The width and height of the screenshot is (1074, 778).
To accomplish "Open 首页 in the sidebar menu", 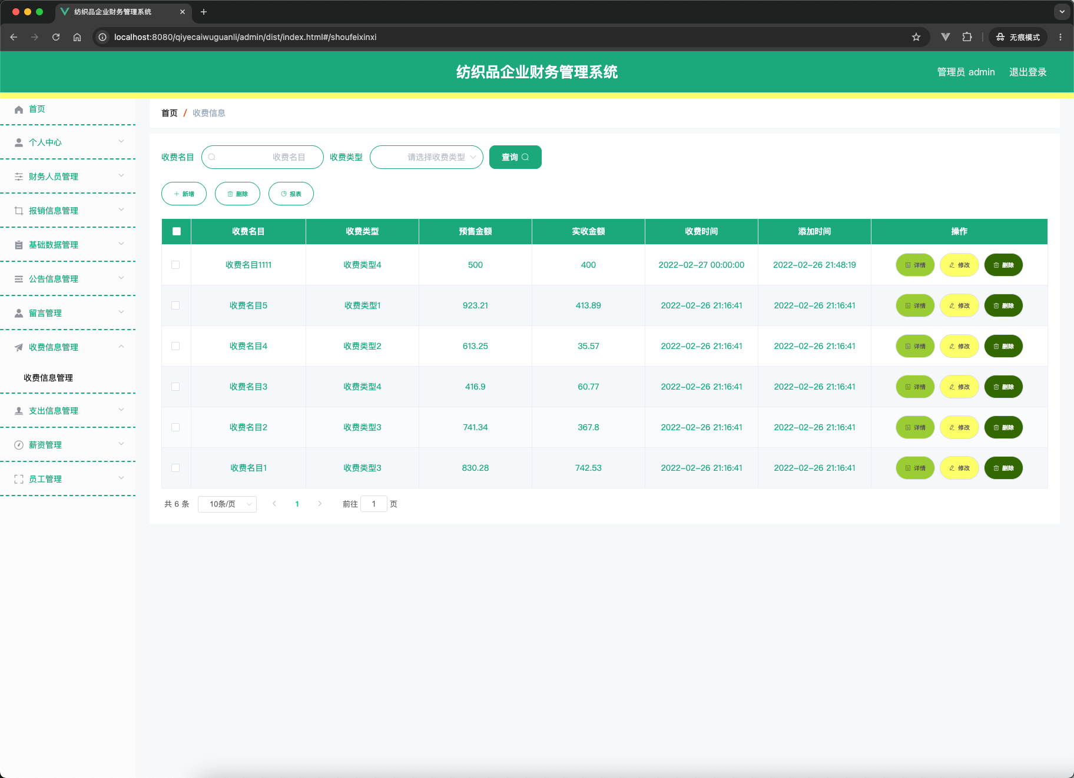I will 68,109.
